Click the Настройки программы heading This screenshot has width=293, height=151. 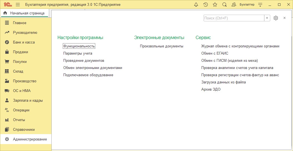80,38
